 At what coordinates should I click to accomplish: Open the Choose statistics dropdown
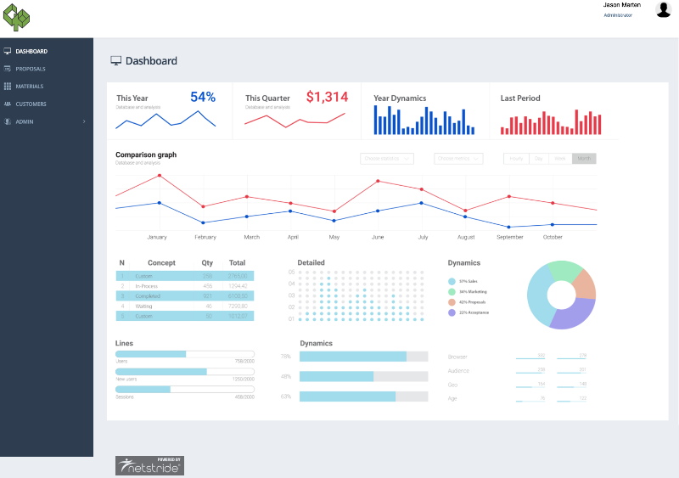pyautogui.click(x=387, y=159)
